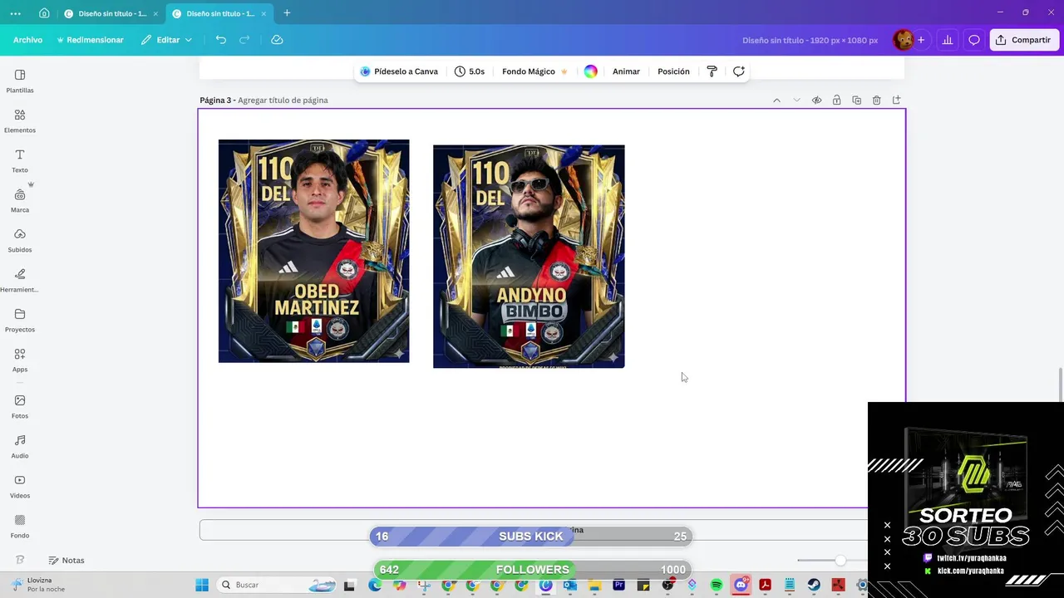Open the Fondo background panel

20,526
